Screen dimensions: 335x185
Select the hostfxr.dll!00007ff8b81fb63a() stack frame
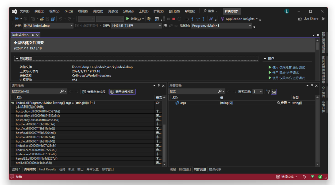click(x=35, y=124)
